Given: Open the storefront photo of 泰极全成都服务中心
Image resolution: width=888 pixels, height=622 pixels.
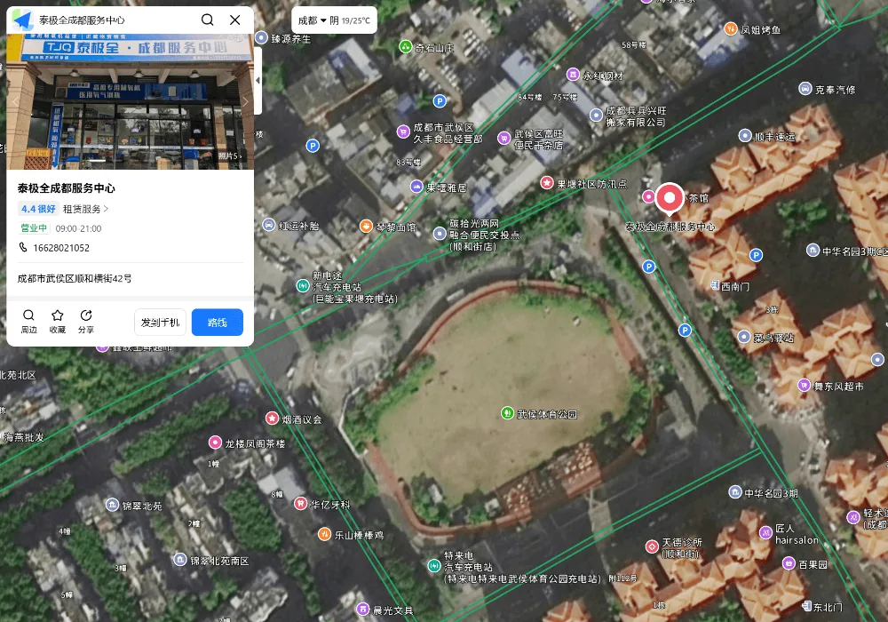Looking at the screenshot, I should click(131, 101).
